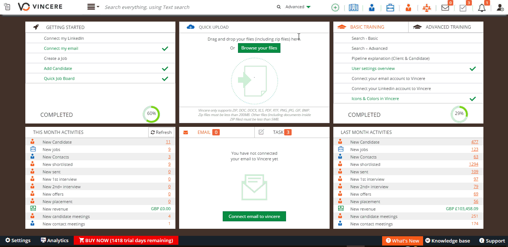Open the tasks checkbox icon in top bar
The width and height of the screenshot is (508, 247).
(x=463, y=7)
